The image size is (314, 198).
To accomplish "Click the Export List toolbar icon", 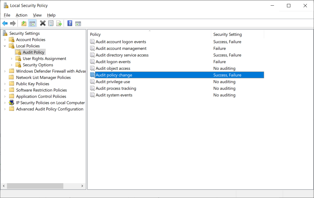I will point(59,23).
